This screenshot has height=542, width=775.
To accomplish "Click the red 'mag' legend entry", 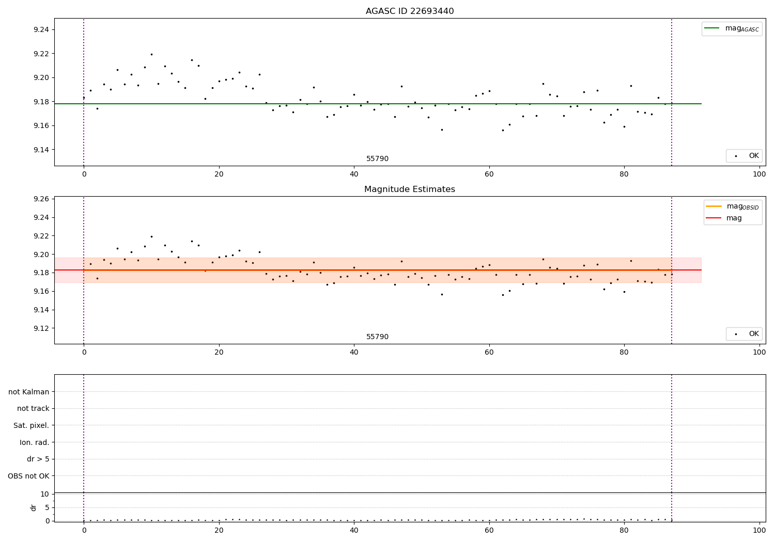I will [724, 218].
